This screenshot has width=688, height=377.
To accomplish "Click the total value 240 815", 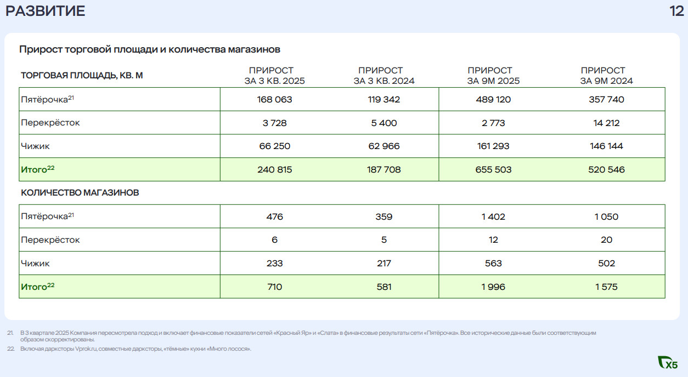I will pyautogui.click(x=274, y=170).
